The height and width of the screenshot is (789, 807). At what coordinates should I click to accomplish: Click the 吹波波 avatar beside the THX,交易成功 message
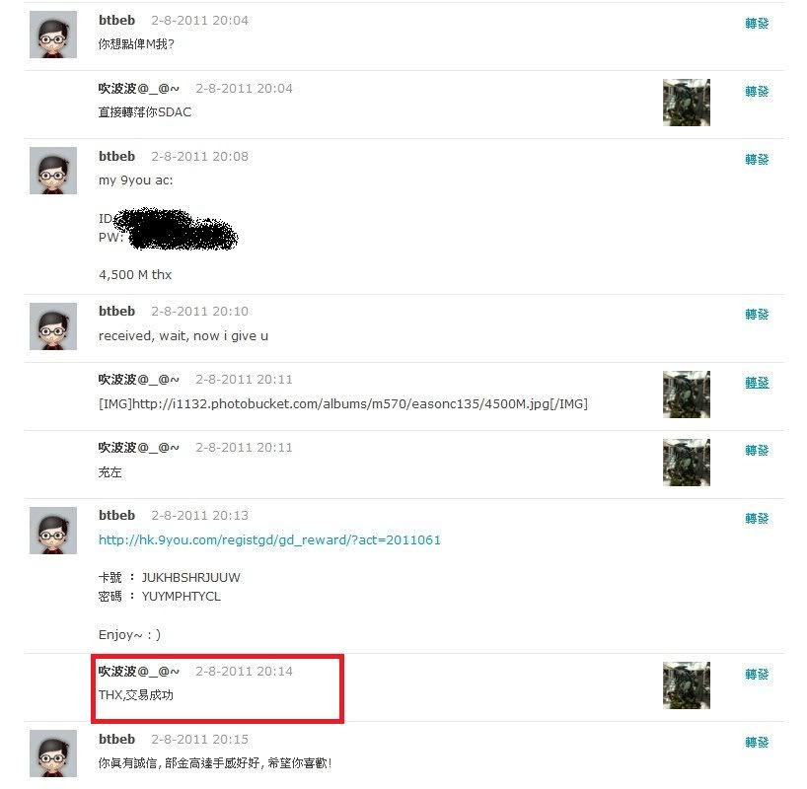pos(686,685)
